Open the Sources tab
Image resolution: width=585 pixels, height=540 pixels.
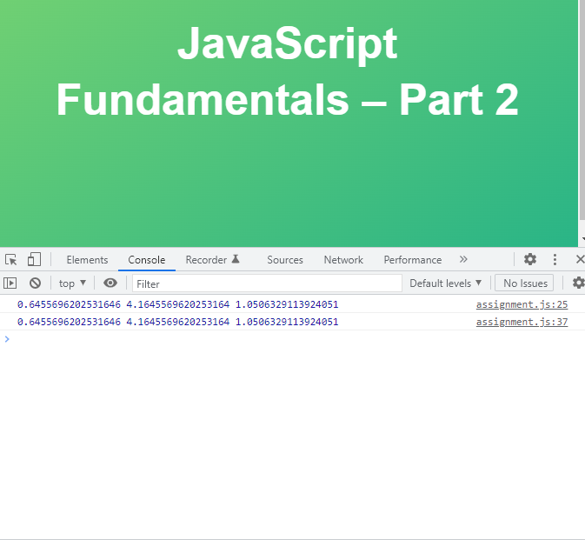click(x=285, y=260)
